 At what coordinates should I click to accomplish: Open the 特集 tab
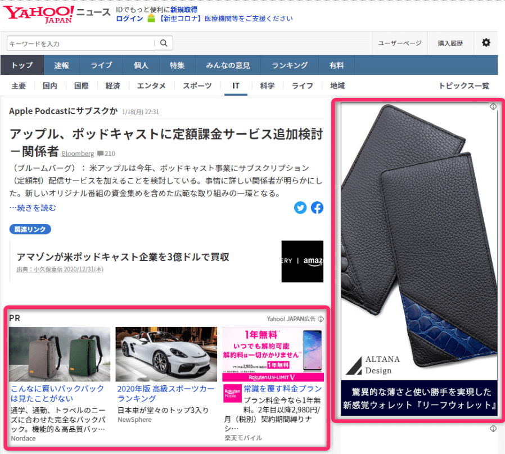(177, 65)
